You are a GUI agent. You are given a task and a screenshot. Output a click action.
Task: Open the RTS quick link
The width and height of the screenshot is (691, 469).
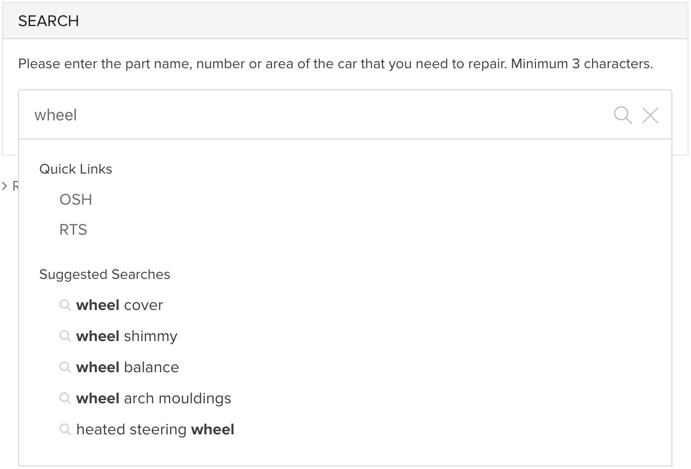73,230
